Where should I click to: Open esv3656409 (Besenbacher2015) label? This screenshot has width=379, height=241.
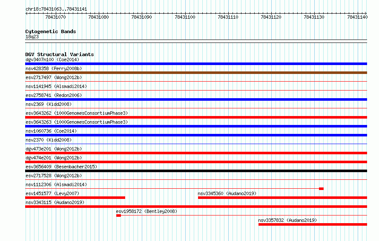pyautogui.click(x=61, y=167)
